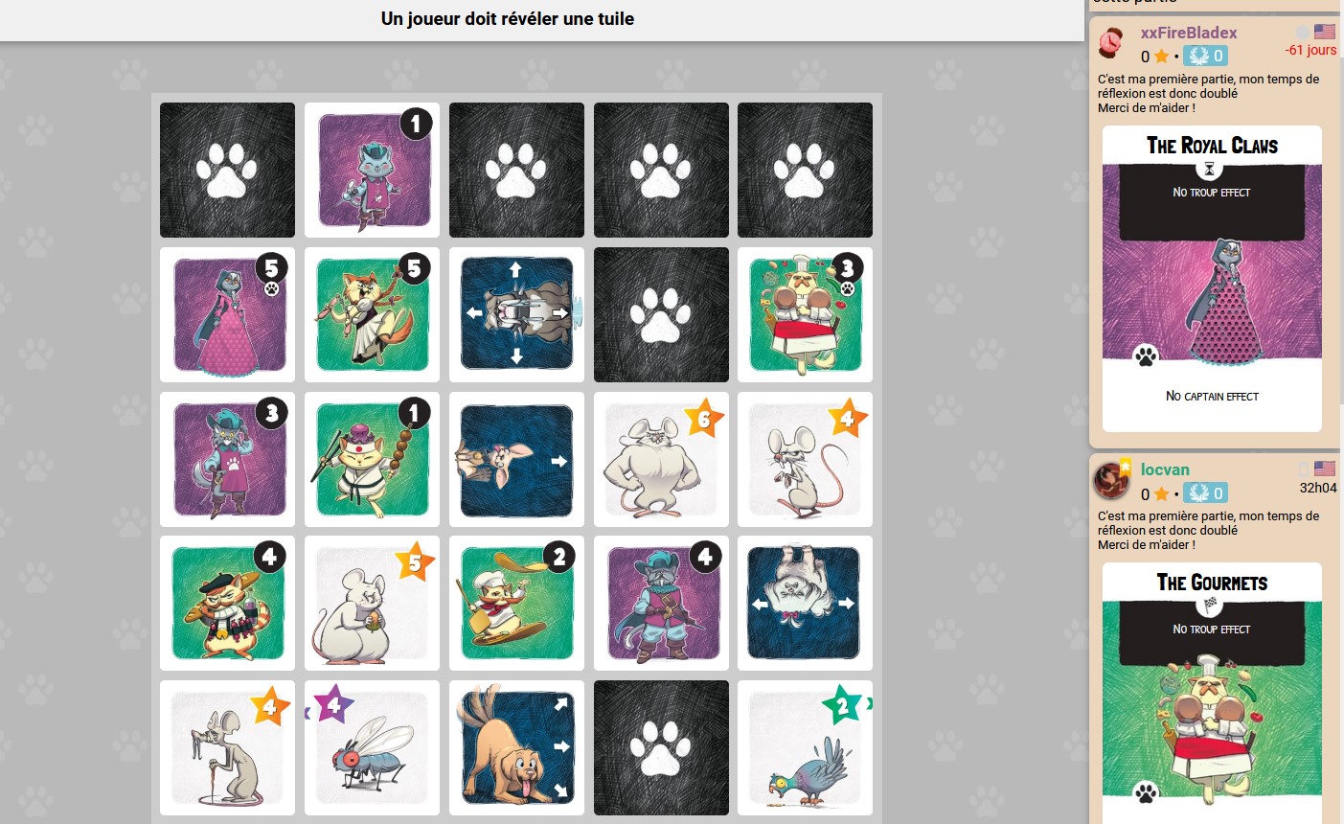Reveal the face-down tile in bottom row
The width and height of the screenshot is (1344, 824).
[x=661, y=747]
